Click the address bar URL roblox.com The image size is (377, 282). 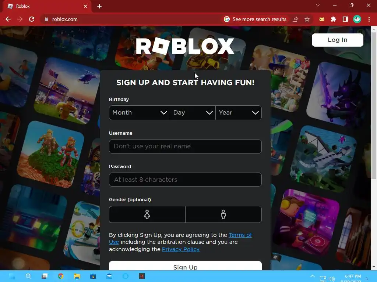coord(65,19)
